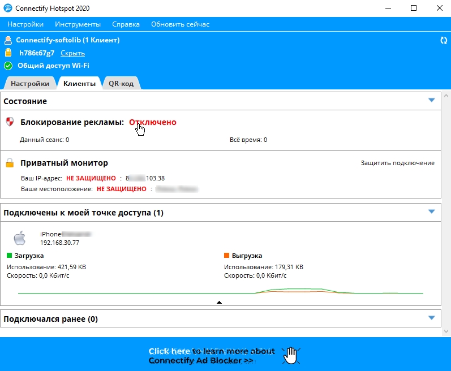Click the orange Выгрузка legend square

click(227, 256)
